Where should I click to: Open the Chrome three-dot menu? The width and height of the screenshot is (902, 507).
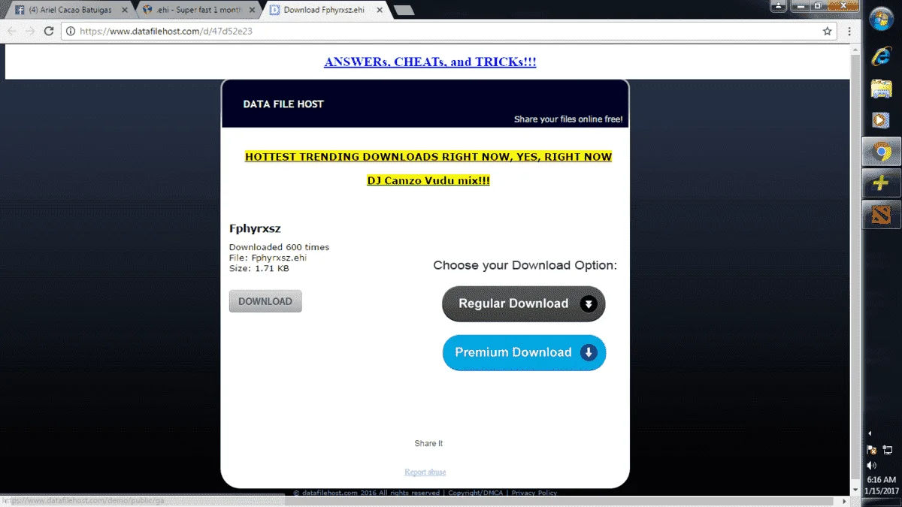pyautogui.click(x=849, y=31)
